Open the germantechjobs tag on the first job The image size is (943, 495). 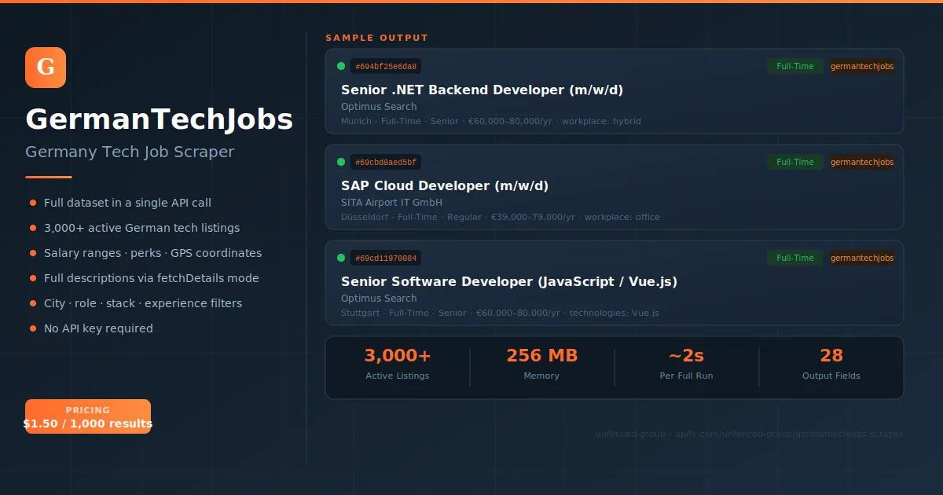[862, 66]
